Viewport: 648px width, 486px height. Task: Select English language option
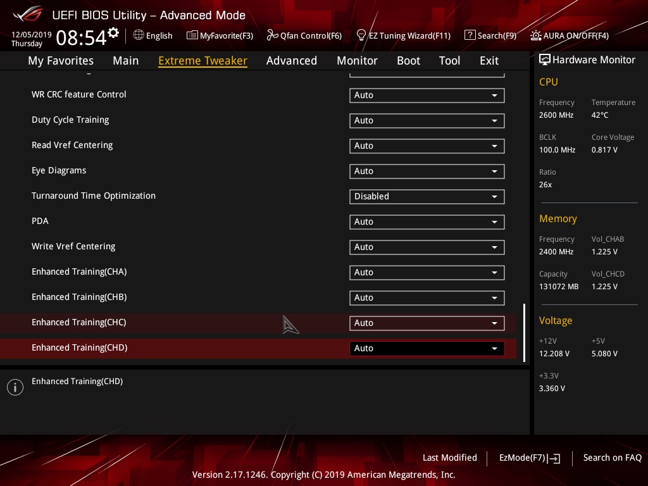pyautogui.click(x=159, y=35)
